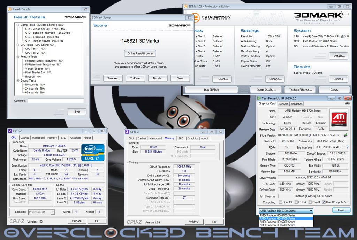Open the Graphics Card tab in GPU-Z

(x=267, y=103)
